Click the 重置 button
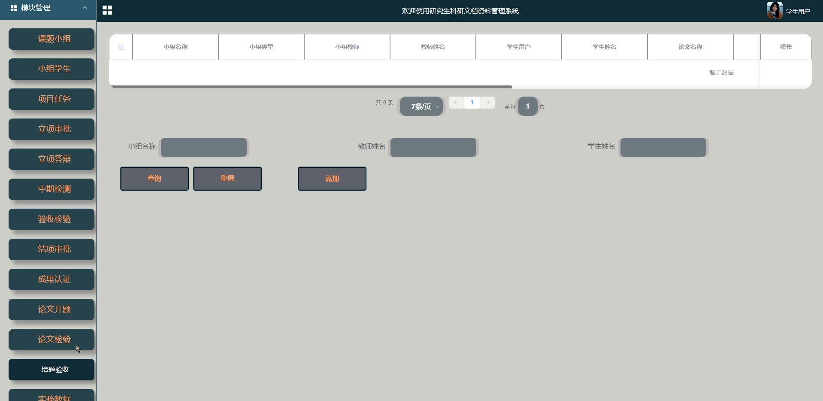This screenshot has width=823, height=401. tap(227, 179)
